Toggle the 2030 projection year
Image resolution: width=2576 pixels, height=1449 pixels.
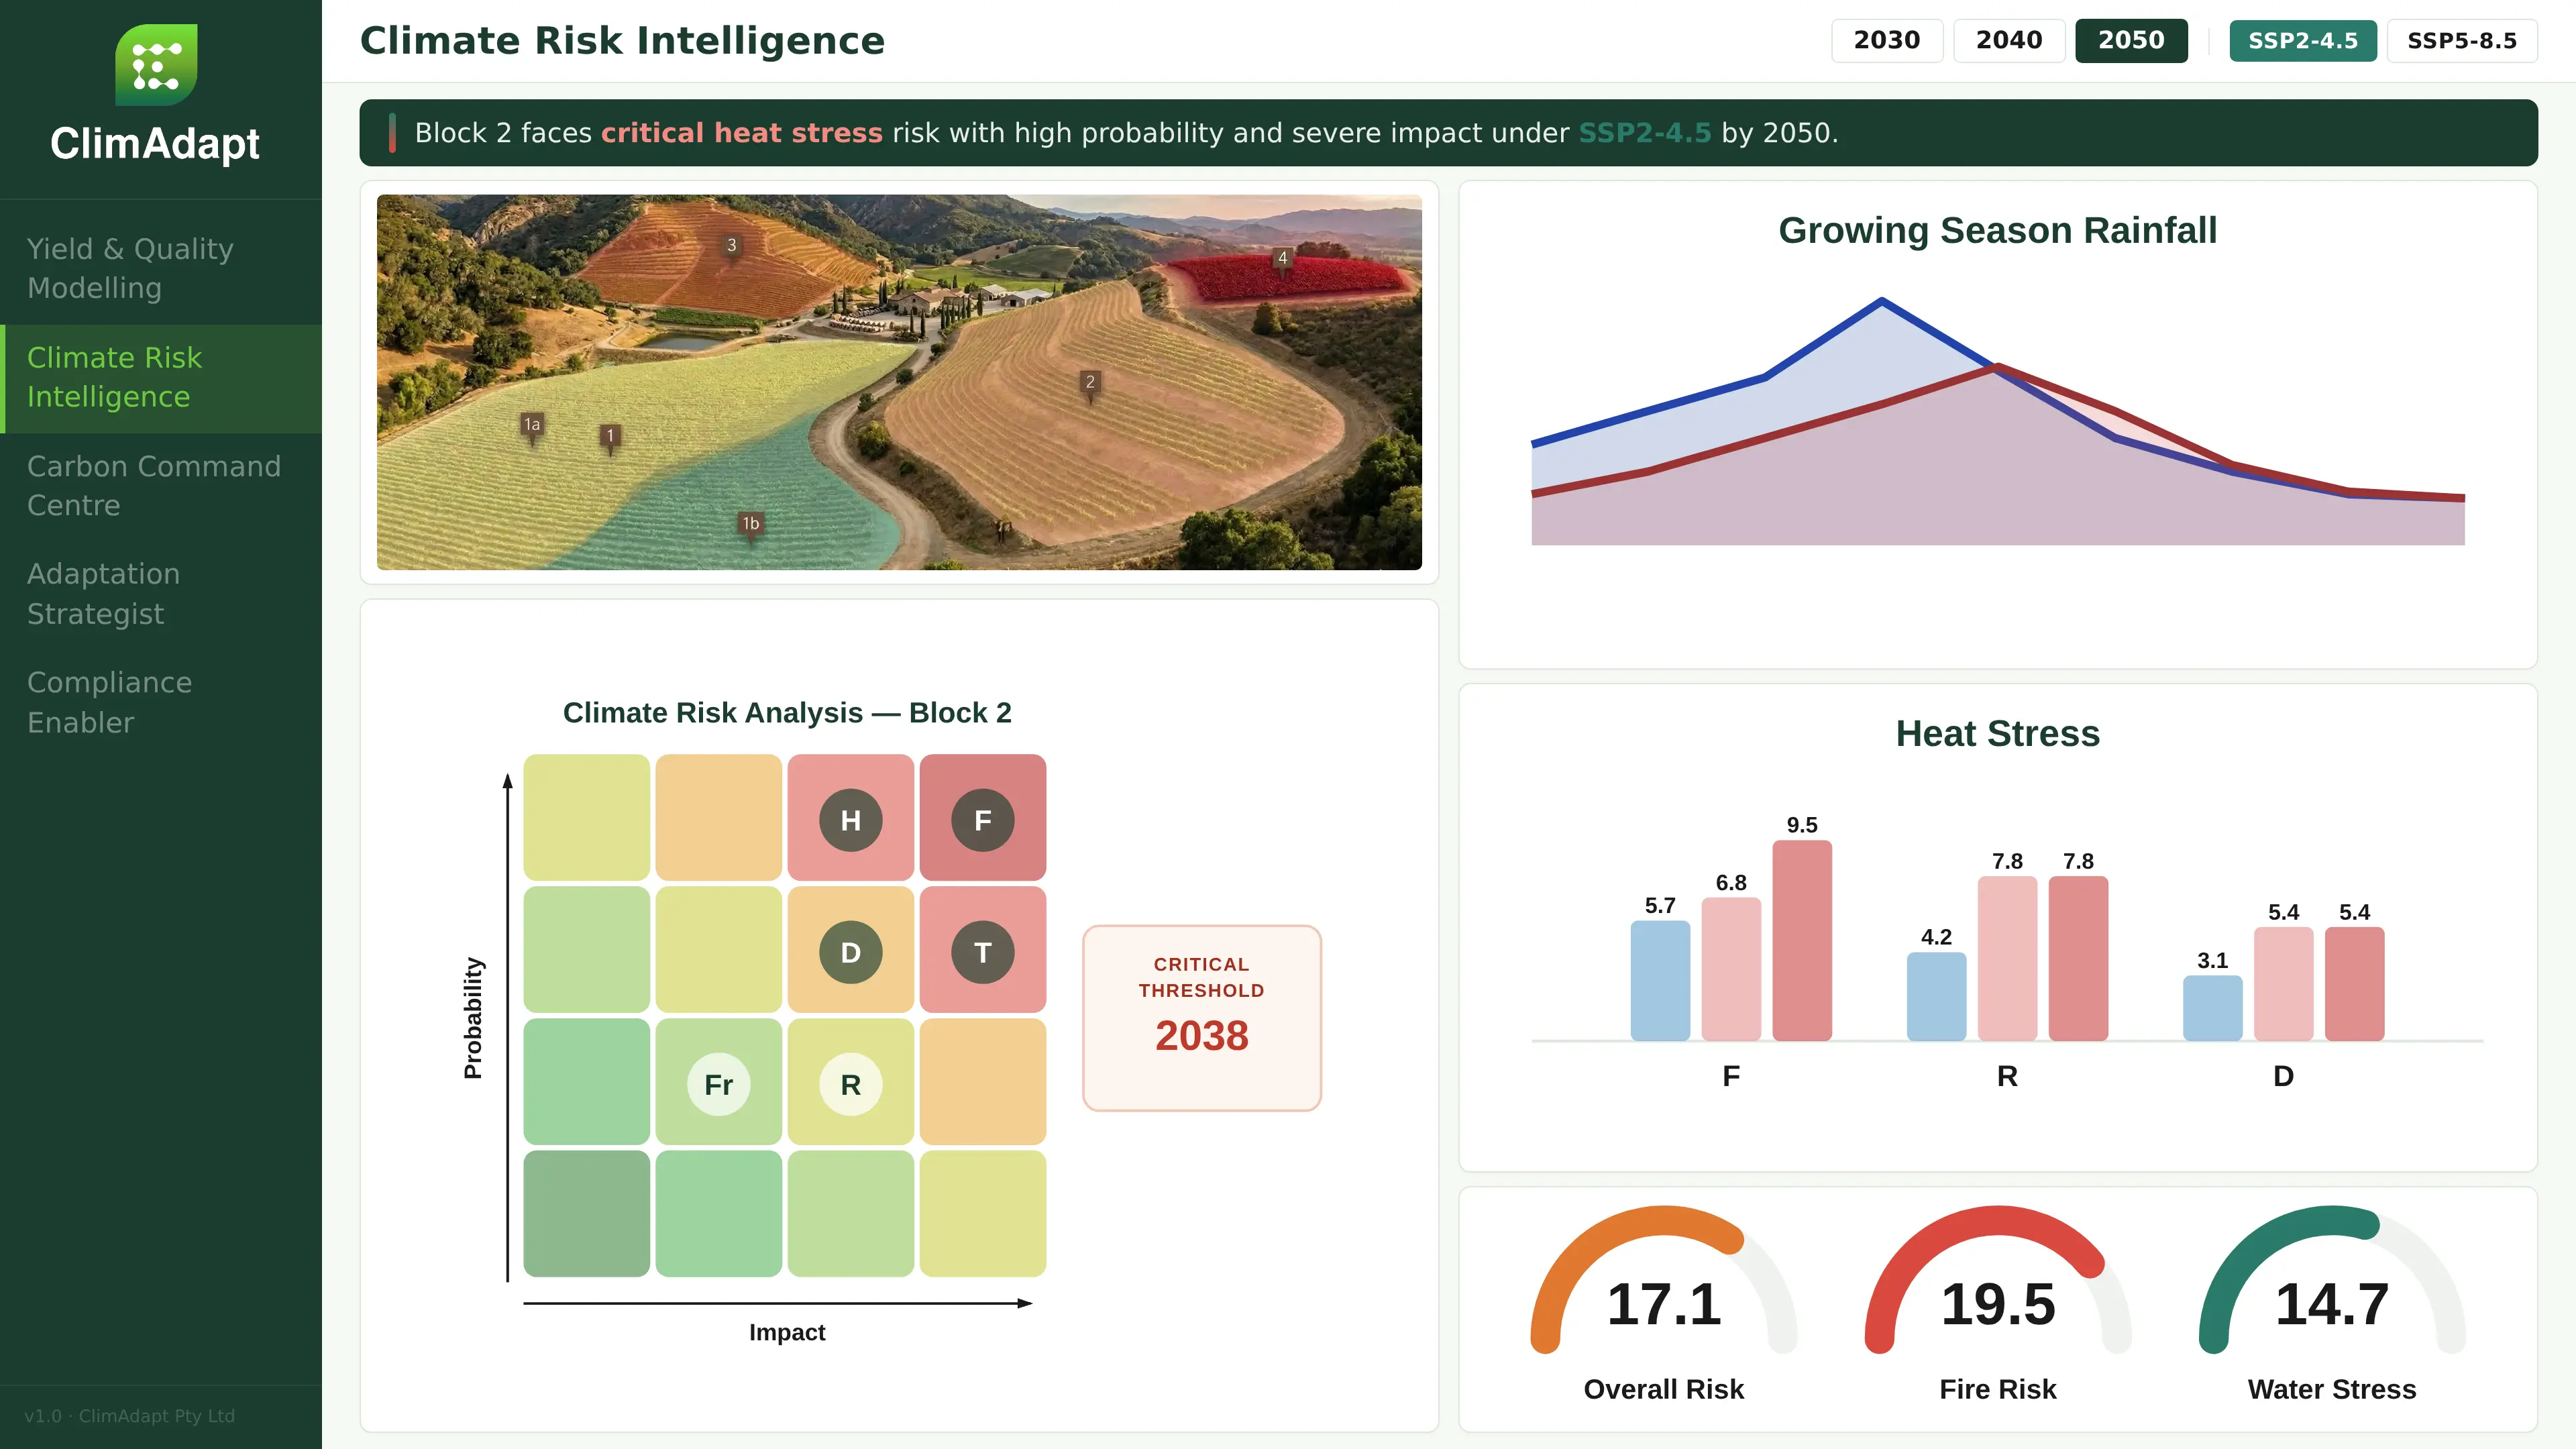[1886, 41]
